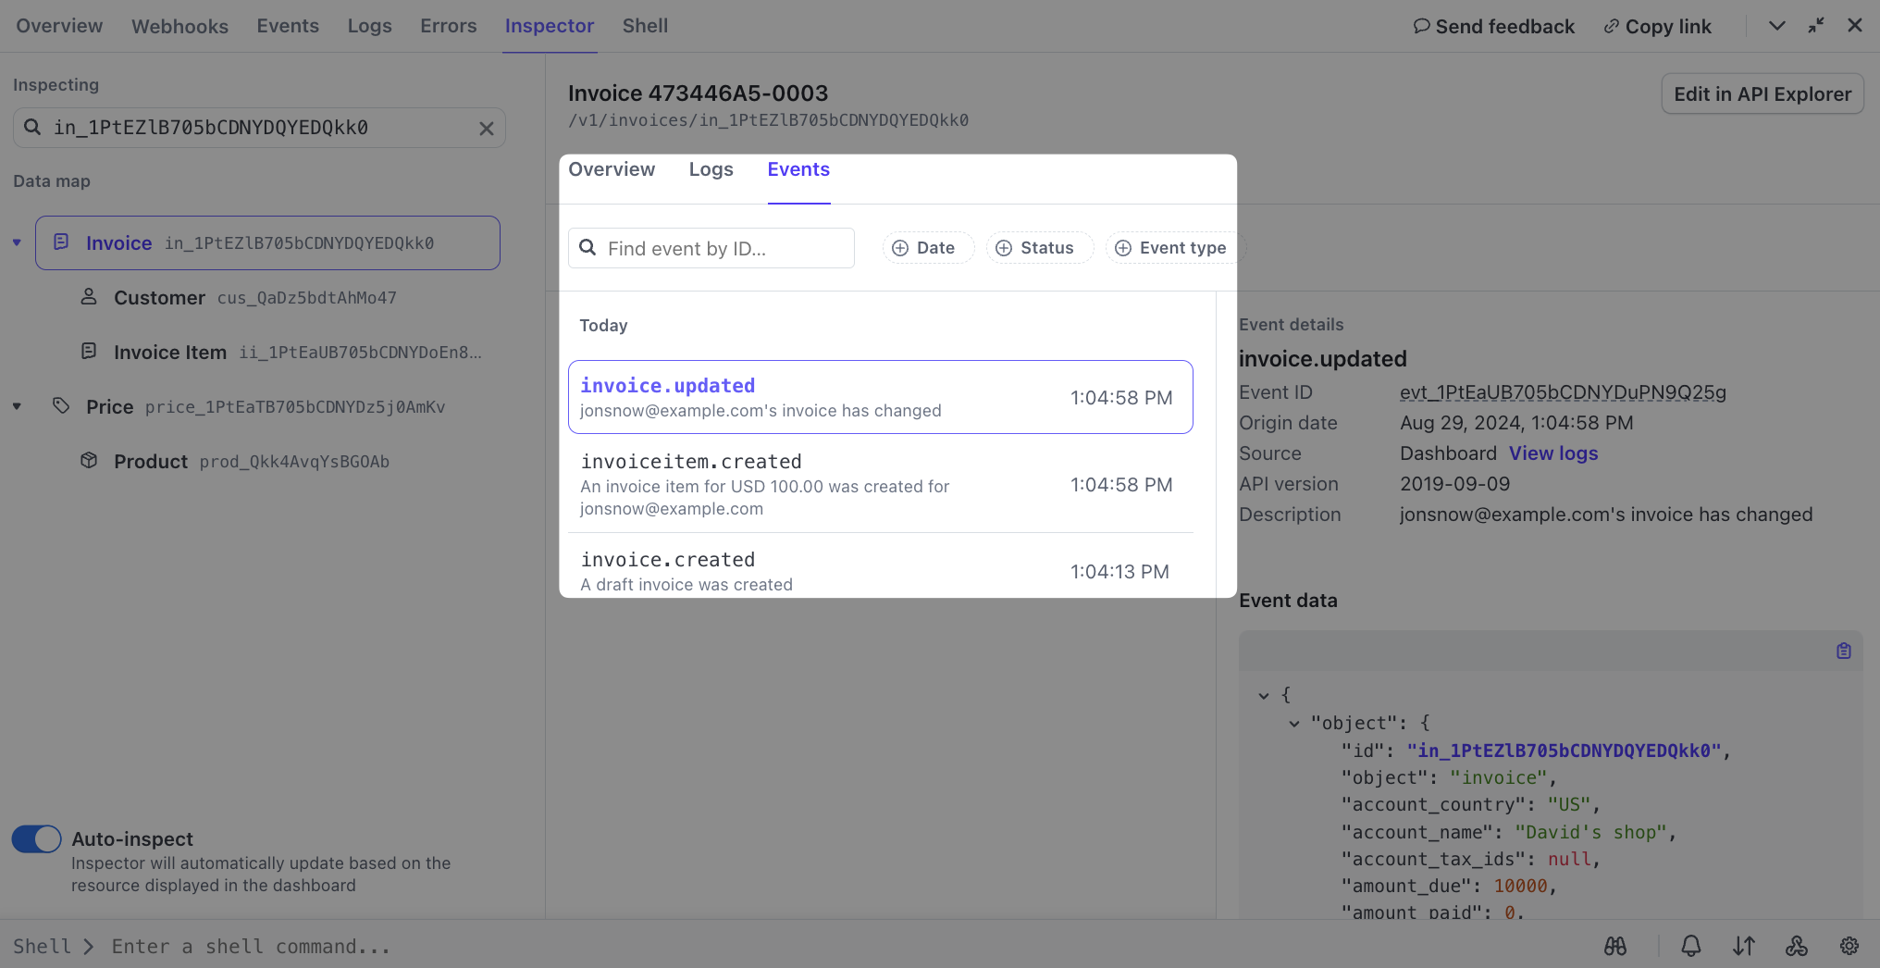Collapse the Price tree node
The height and width of the screenshot is (968, 1880).
click(x=17, y=407)
